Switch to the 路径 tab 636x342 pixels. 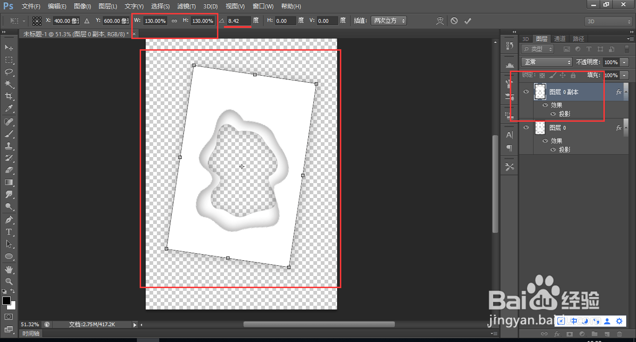(x=579, y=39)
